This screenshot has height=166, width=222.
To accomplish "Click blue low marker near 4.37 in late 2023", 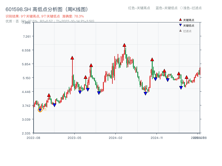I will click(x=99, y=93).
